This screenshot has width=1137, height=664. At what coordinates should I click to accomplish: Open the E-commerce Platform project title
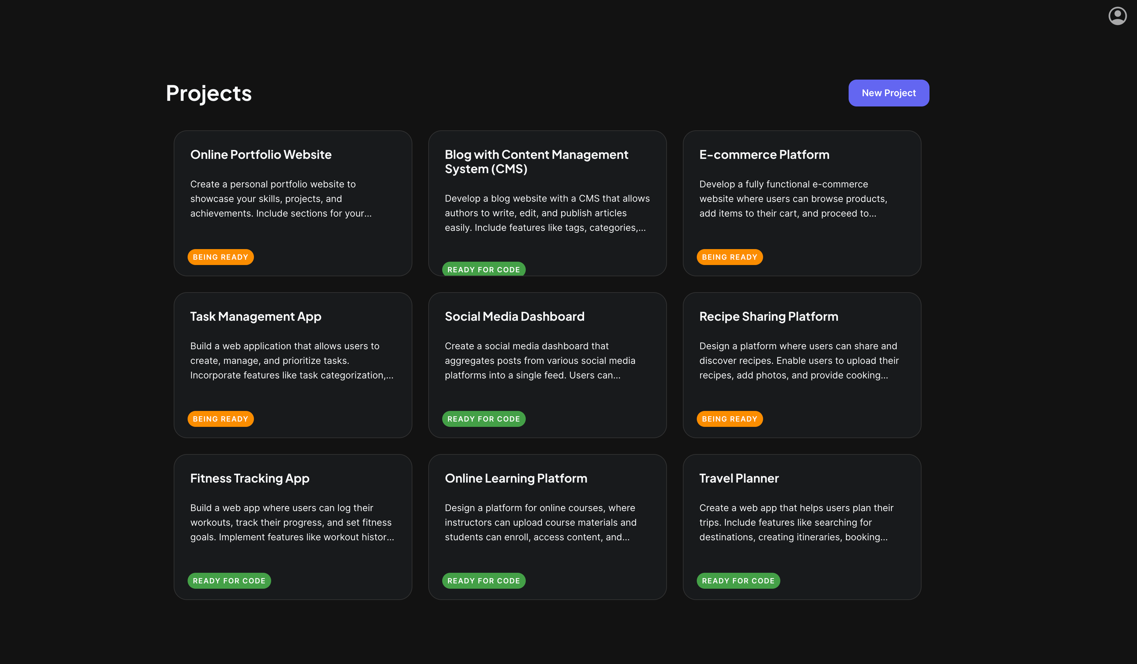[x=764, y=155]
